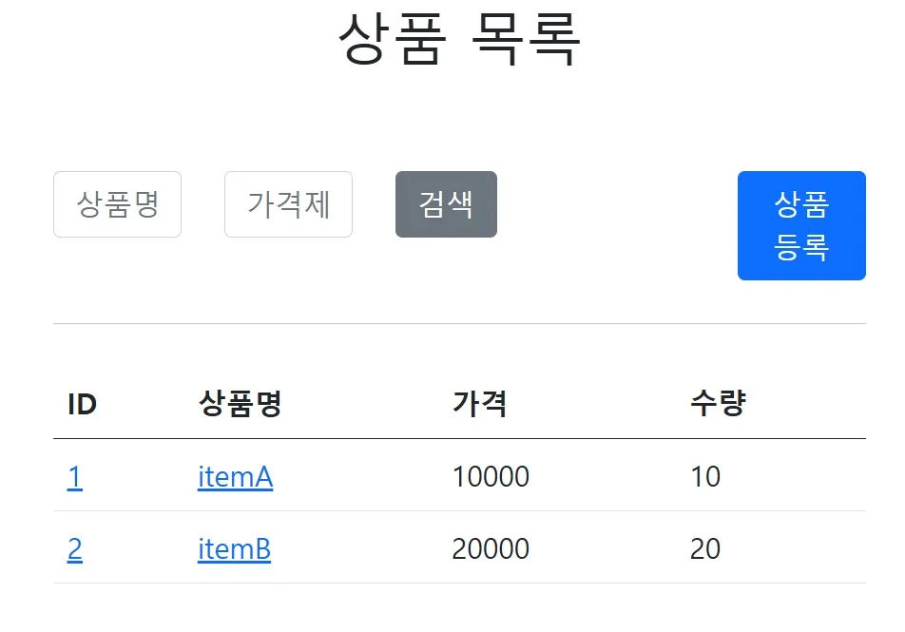Follow the itemB product link
Screen dimensions: 905x632
click(x=234, y=548)
